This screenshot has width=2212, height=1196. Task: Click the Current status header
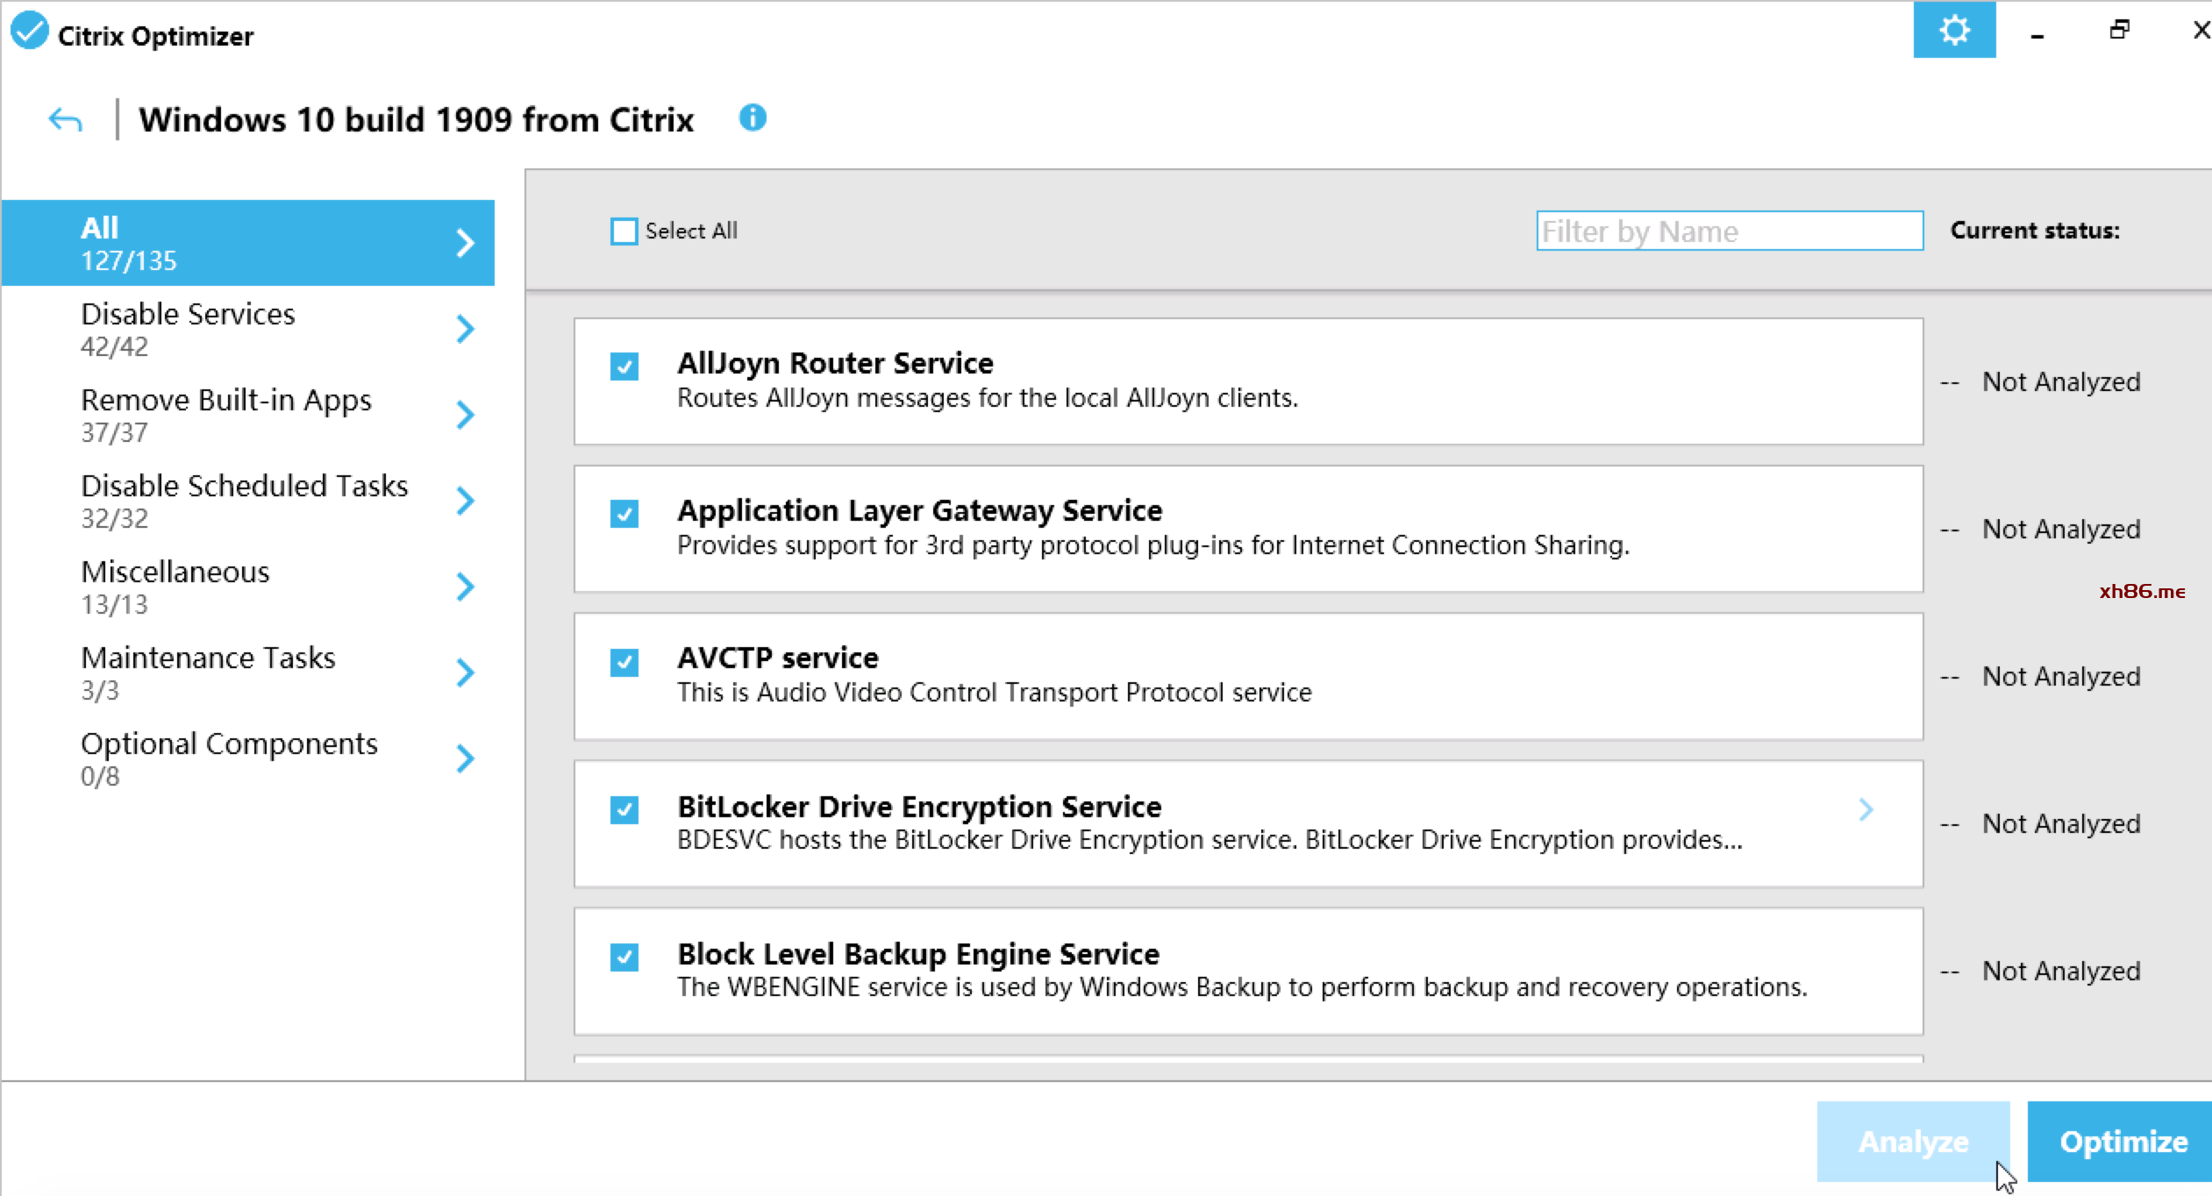[x=2035, y=231]
